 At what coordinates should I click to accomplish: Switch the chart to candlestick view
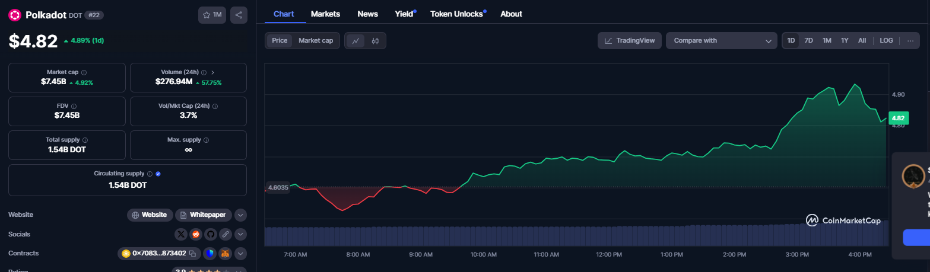(375, 41)
